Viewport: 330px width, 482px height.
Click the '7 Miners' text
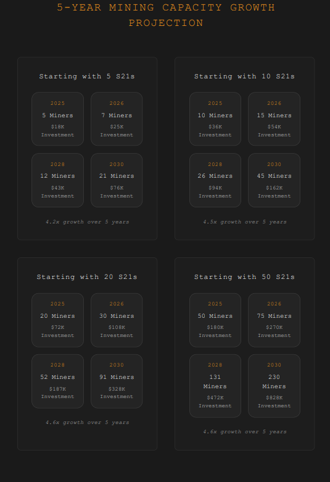point(117,115)
